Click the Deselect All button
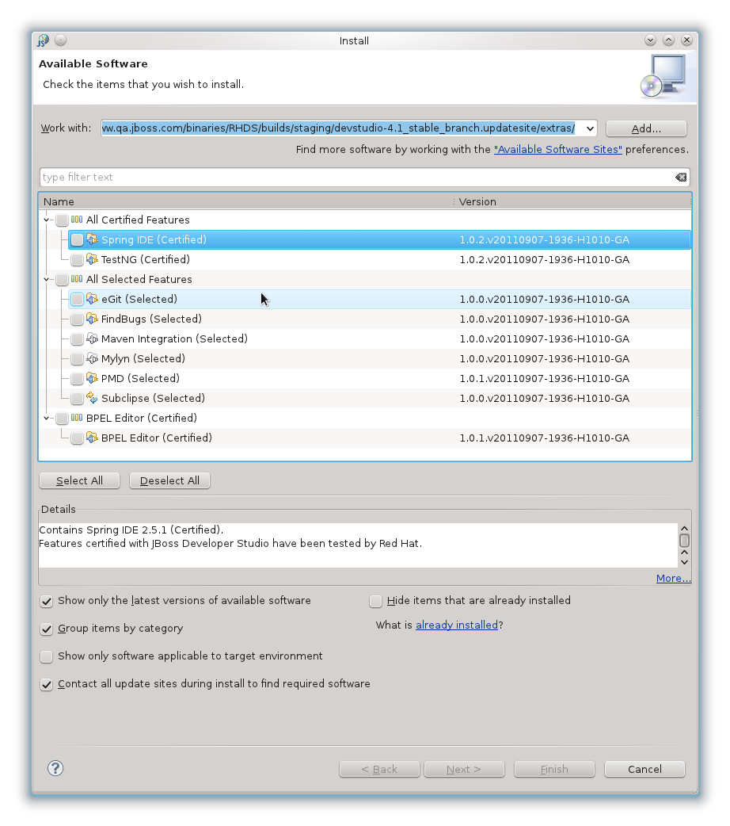Image resolution: width=730 pixels, height=826 pixels. click(169, 480)
